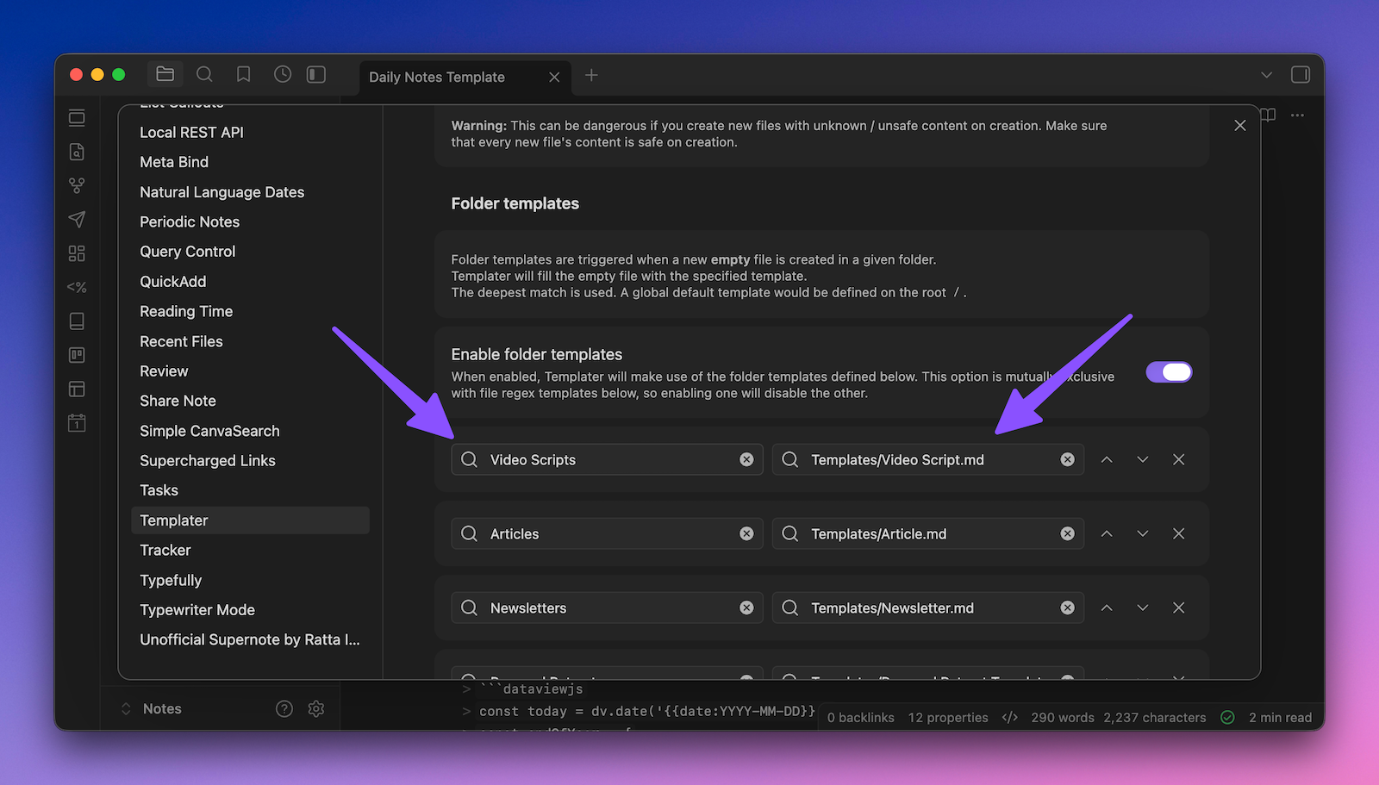Clear the Video Scripts folder field

coord(746,460)
